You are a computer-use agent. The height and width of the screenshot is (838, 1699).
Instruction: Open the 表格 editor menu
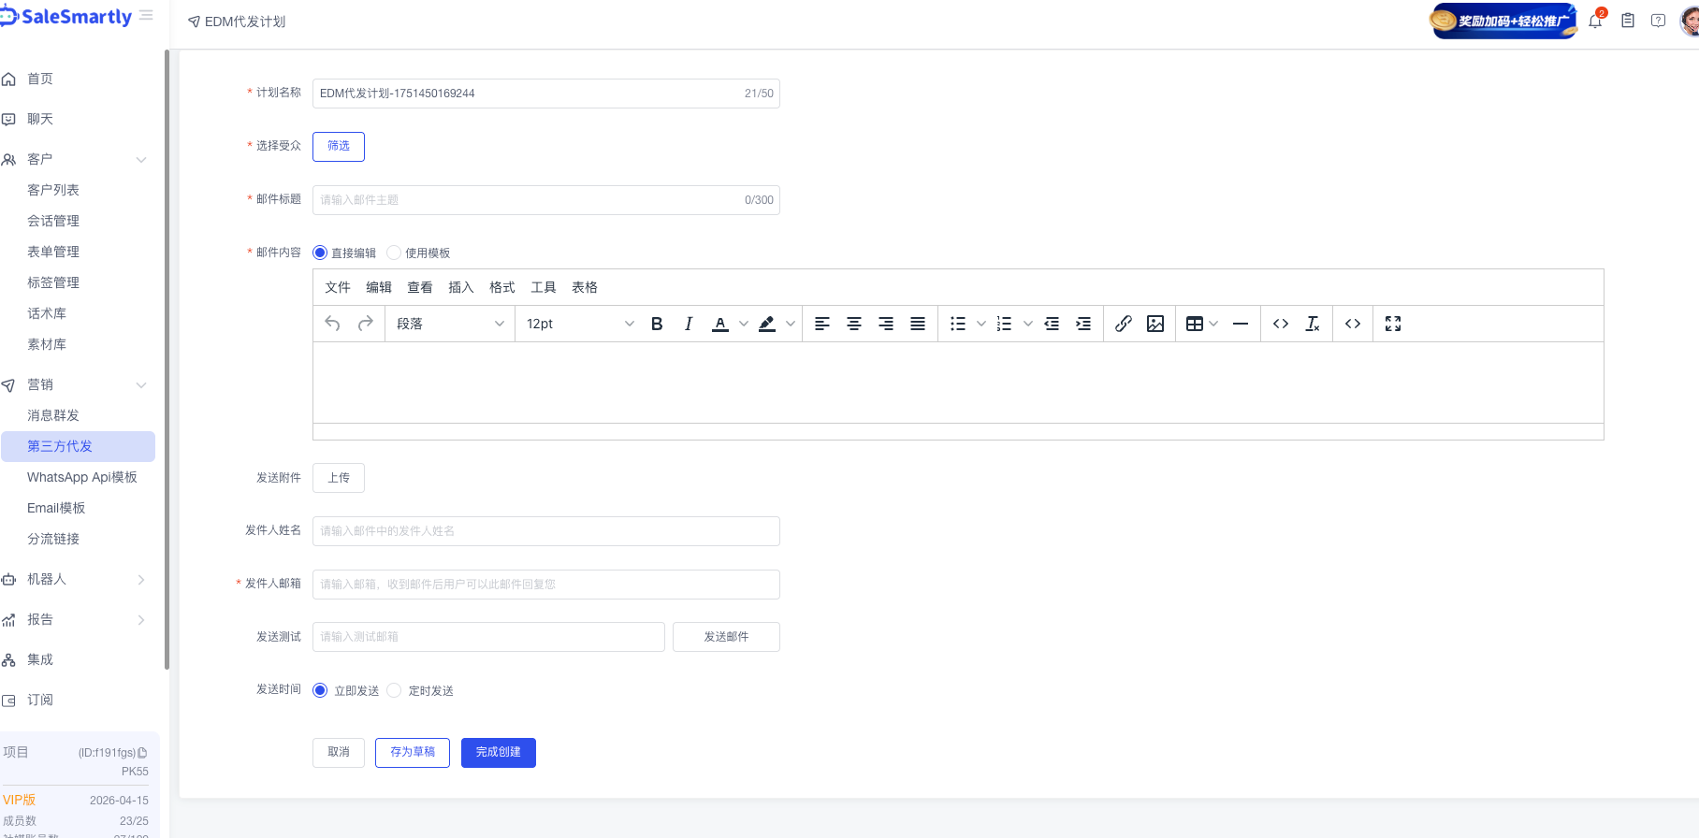(585, 287)
